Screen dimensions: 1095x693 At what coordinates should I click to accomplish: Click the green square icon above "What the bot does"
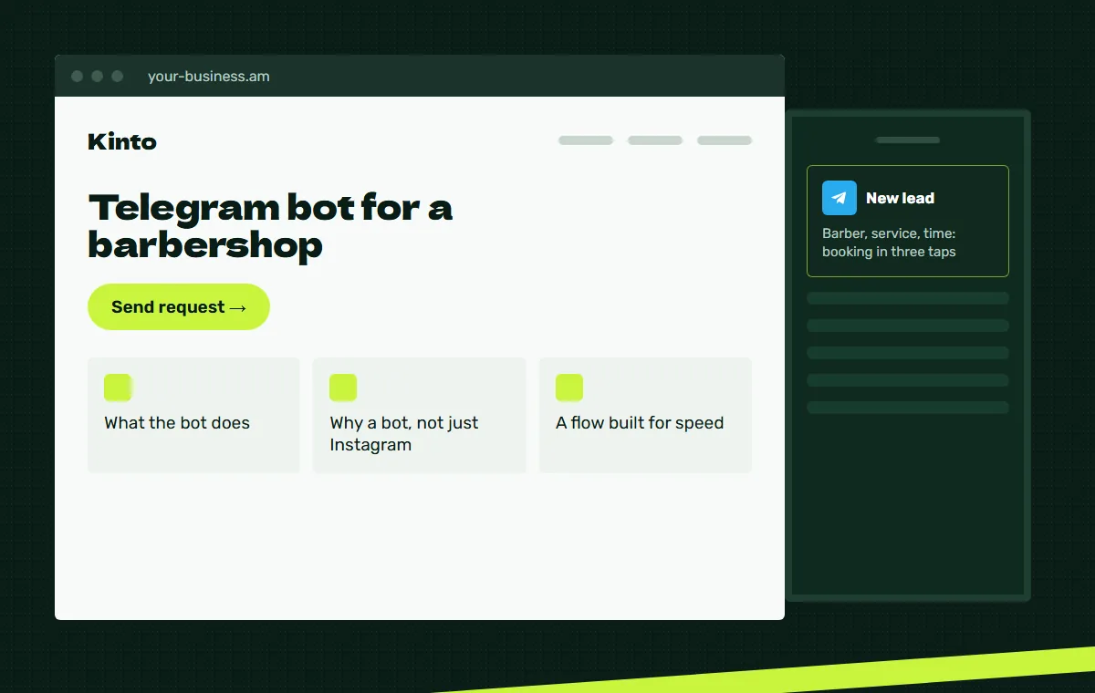point(118,388)
